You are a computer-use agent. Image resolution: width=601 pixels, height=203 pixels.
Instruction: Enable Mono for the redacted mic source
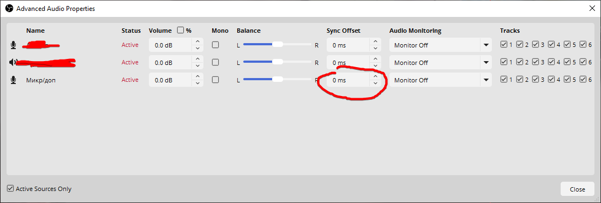215,45
